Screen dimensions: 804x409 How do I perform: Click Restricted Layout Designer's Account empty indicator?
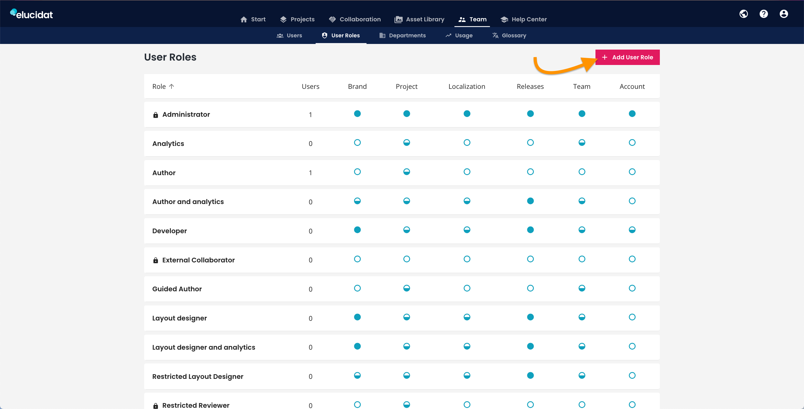[x=632, y=375]
